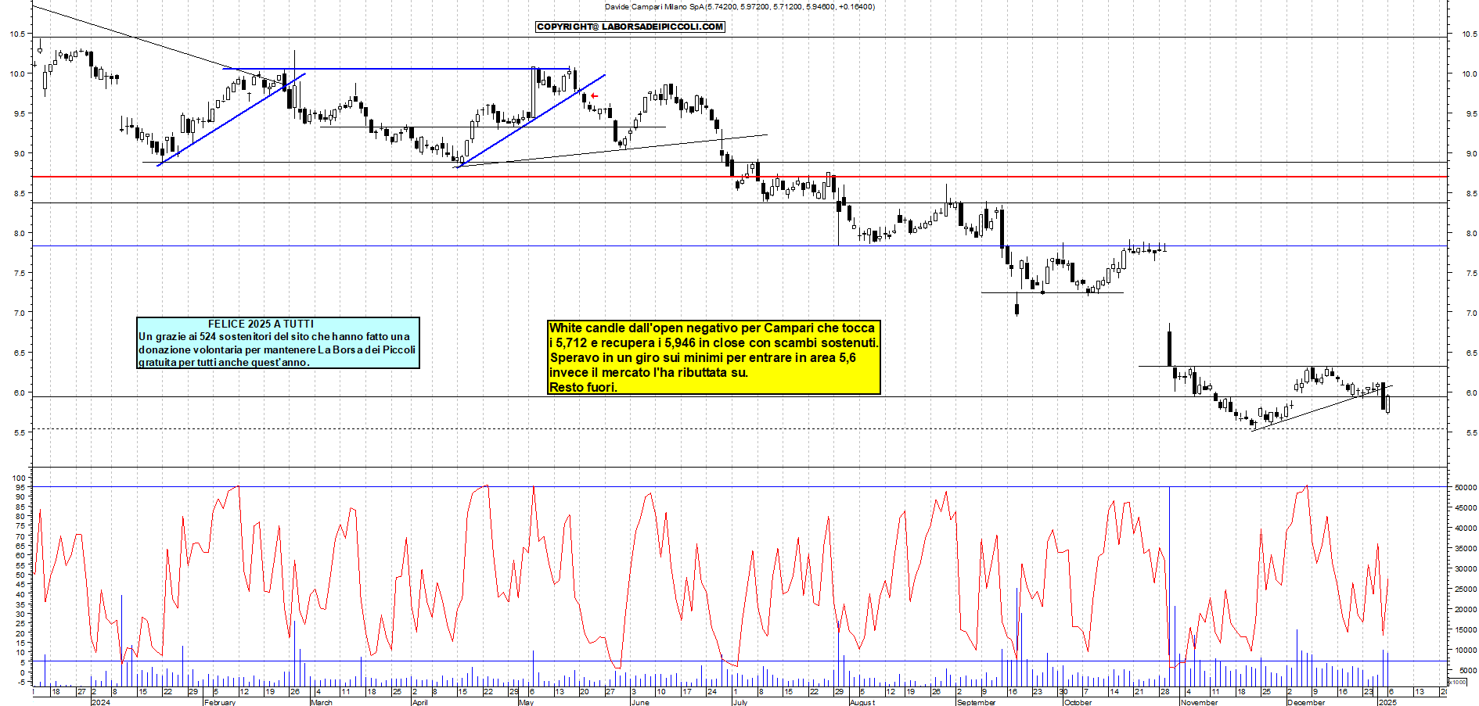Click the 8.5 label on the right price axis
This screenshot has width=1479, height=706.
(x=1472, y=193)
